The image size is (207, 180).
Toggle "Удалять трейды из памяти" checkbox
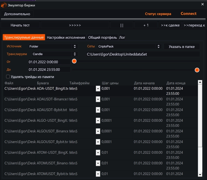click(x=8, y=77)
